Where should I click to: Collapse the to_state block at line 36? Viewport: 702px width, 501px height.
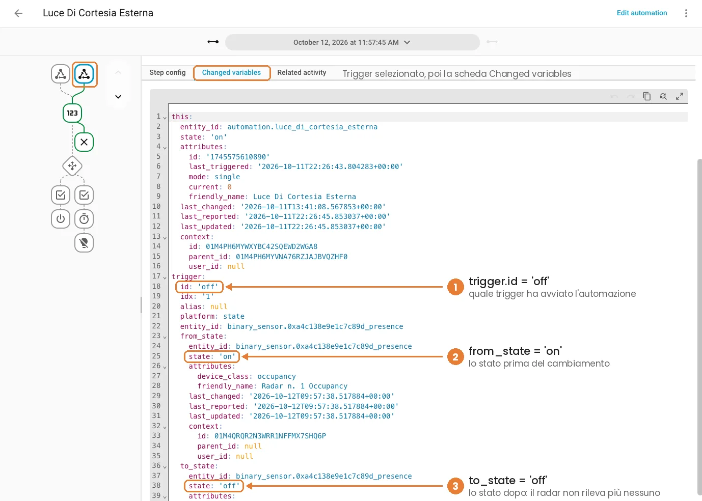[165, 467]
